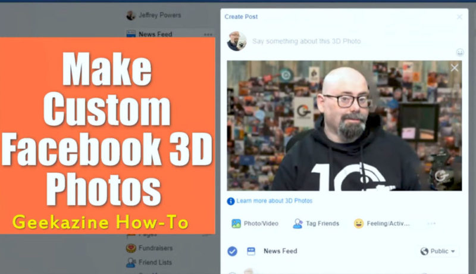Toggle the News Feed checkmark
The height and width of the screenshot is (274, 476).
click(x=232, y=251)
